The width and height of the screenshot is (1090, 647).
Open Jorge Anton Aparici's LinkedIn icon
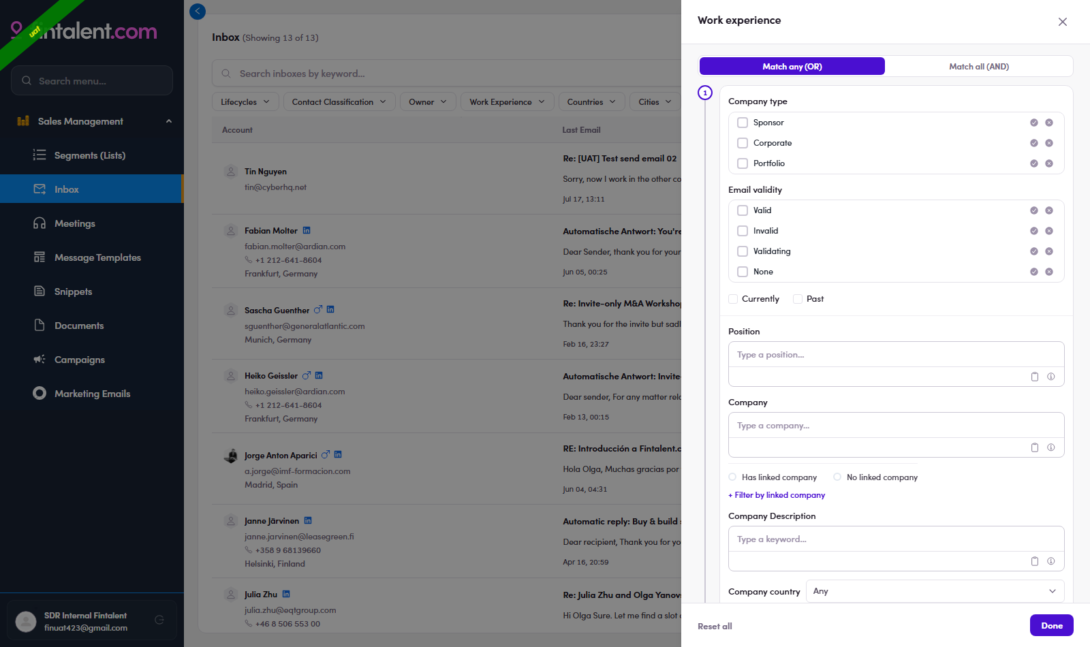pos(338,454)
